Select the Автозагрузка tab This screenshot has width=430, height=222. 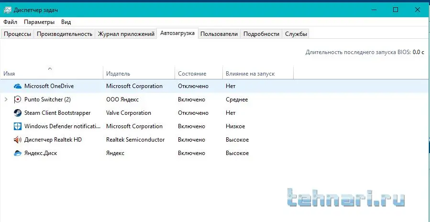(177, 33)
